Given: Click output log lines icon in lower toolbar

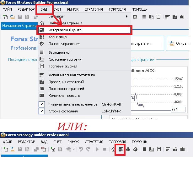Looking at the screenshot, I should [144, 149].
